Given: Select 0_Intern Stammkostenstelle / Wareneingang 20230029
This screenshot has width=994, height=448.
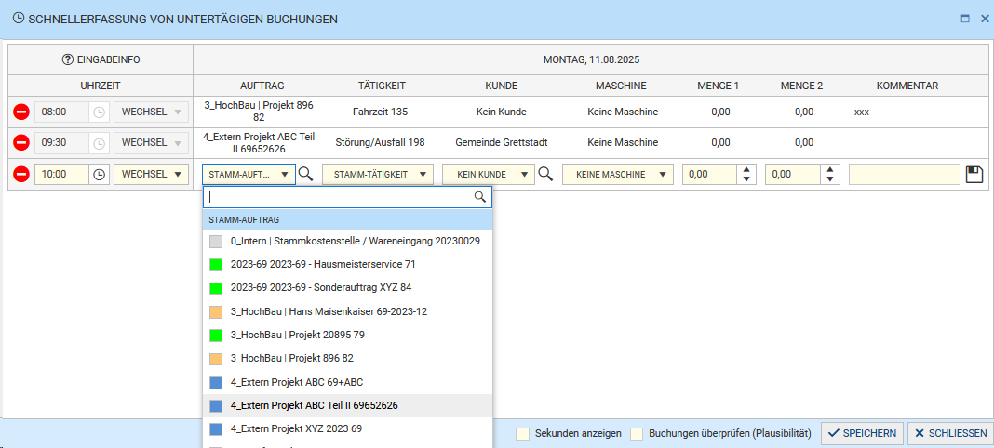Looking at the screenshot, I should point(347,241).
